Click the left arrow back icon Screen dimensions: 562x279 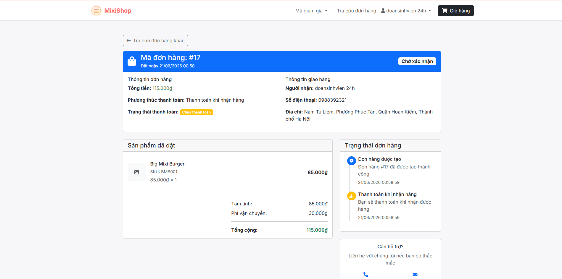(128, 40)
